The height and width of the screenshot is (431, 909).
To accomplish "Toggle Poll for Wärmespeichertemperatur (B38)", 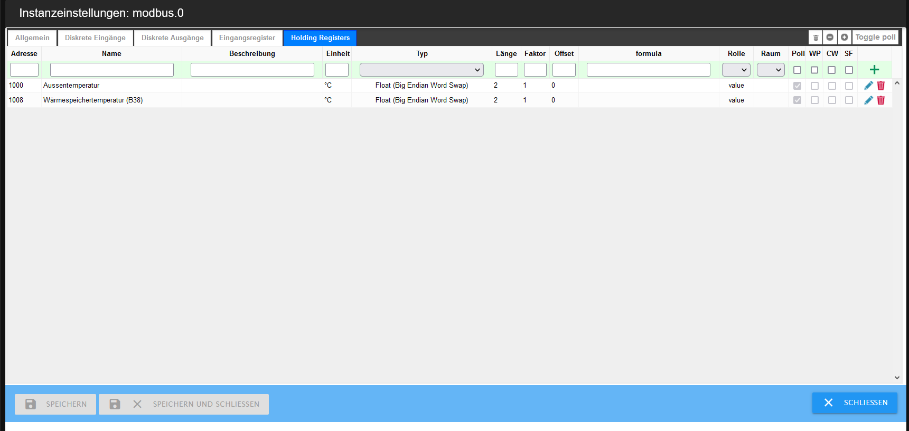I will [x=798, y=100].
